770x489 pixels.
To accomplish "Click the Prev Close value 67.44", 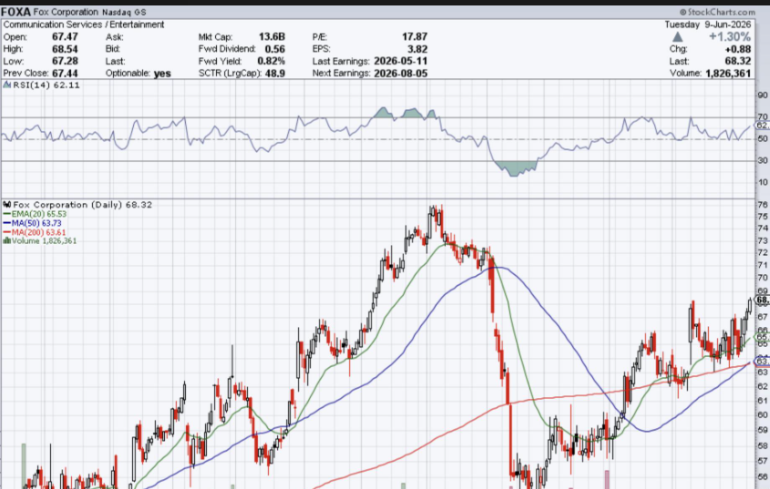I will 65,73.
